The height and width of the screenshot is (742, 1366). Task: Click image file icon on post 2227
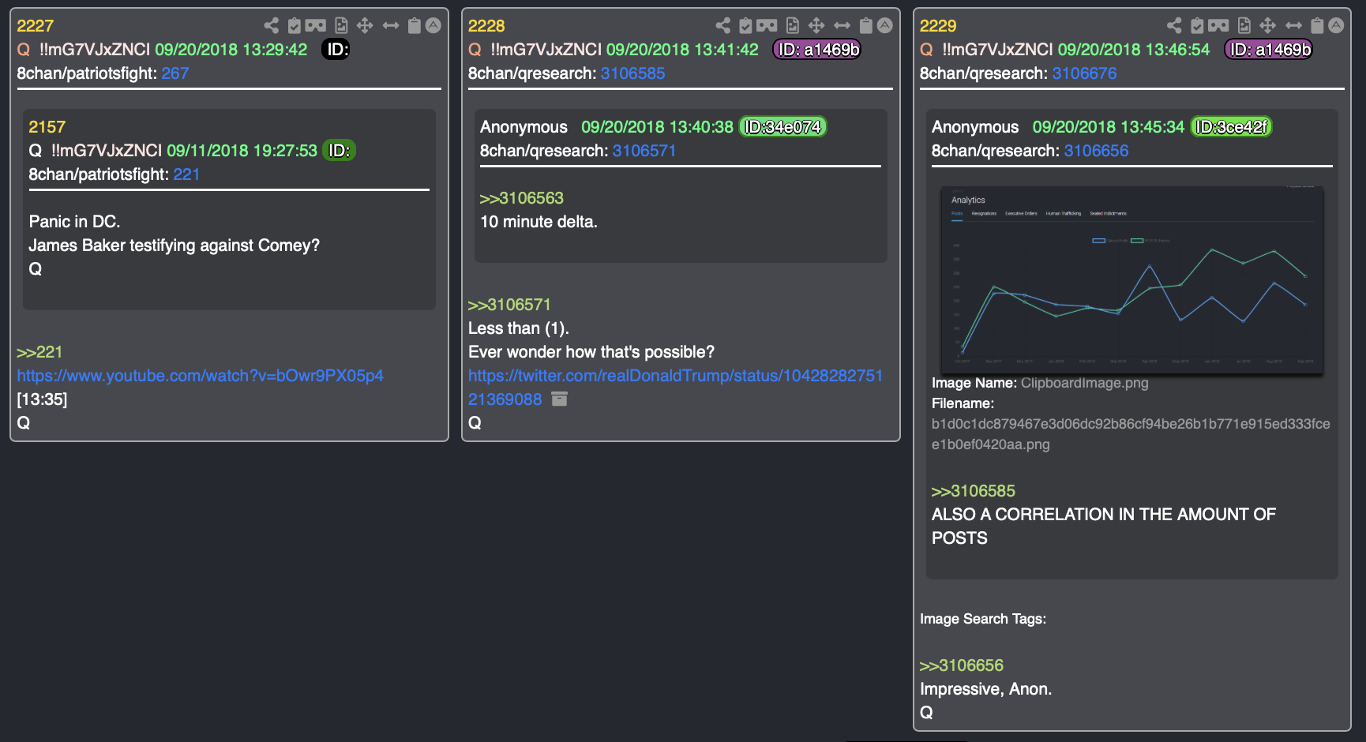click(341, 25)
